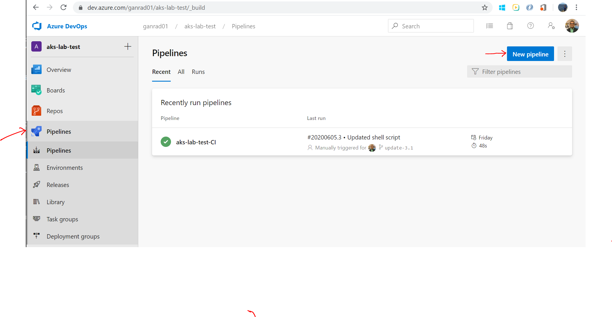Open Environments in the sidebar

pos(65,168)
